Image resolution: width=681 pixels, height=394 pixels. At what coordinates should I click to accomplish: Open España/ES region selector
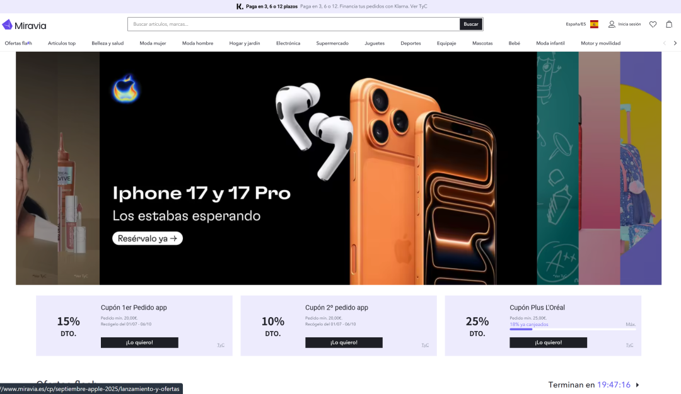(x=576, y=25)
